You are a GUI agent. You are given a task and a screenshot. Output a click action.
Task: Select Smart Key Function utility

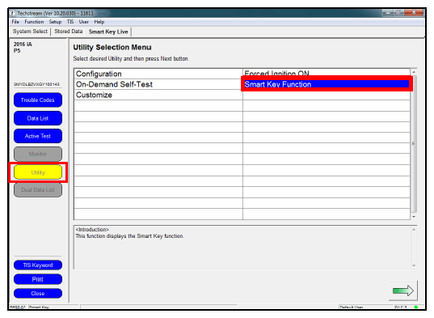327,84
